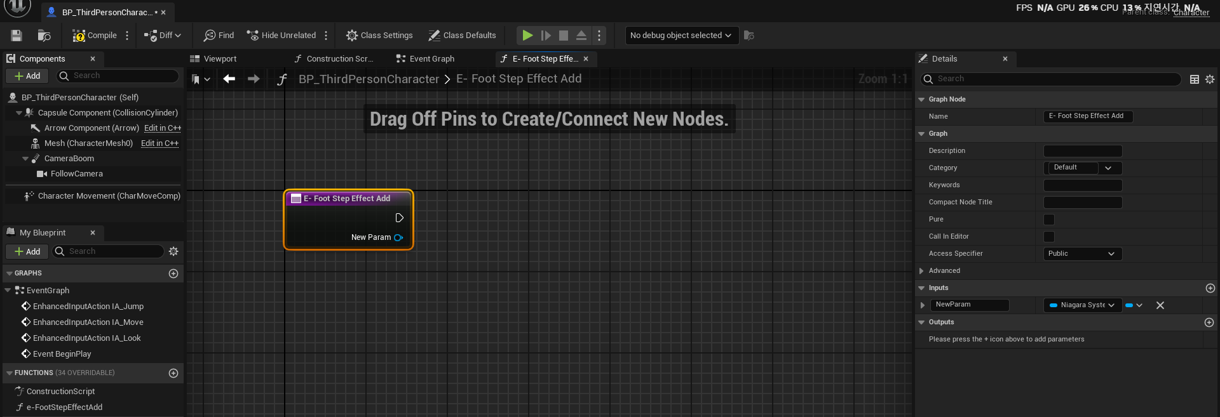Open Find in blueprint
Screen dimensions: 1220x417
coord(219,36)
